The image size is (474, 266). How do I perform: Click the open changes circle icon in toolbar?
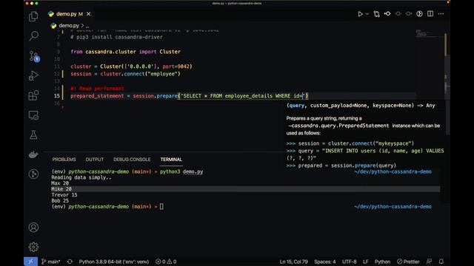pos(419,14)
